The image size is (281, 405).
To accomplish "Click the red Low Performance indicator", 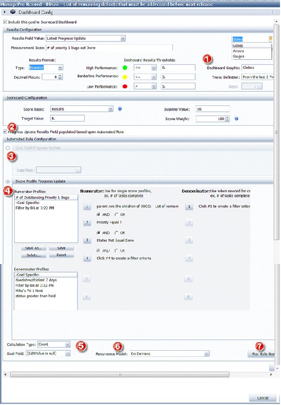I will (125, 86).
